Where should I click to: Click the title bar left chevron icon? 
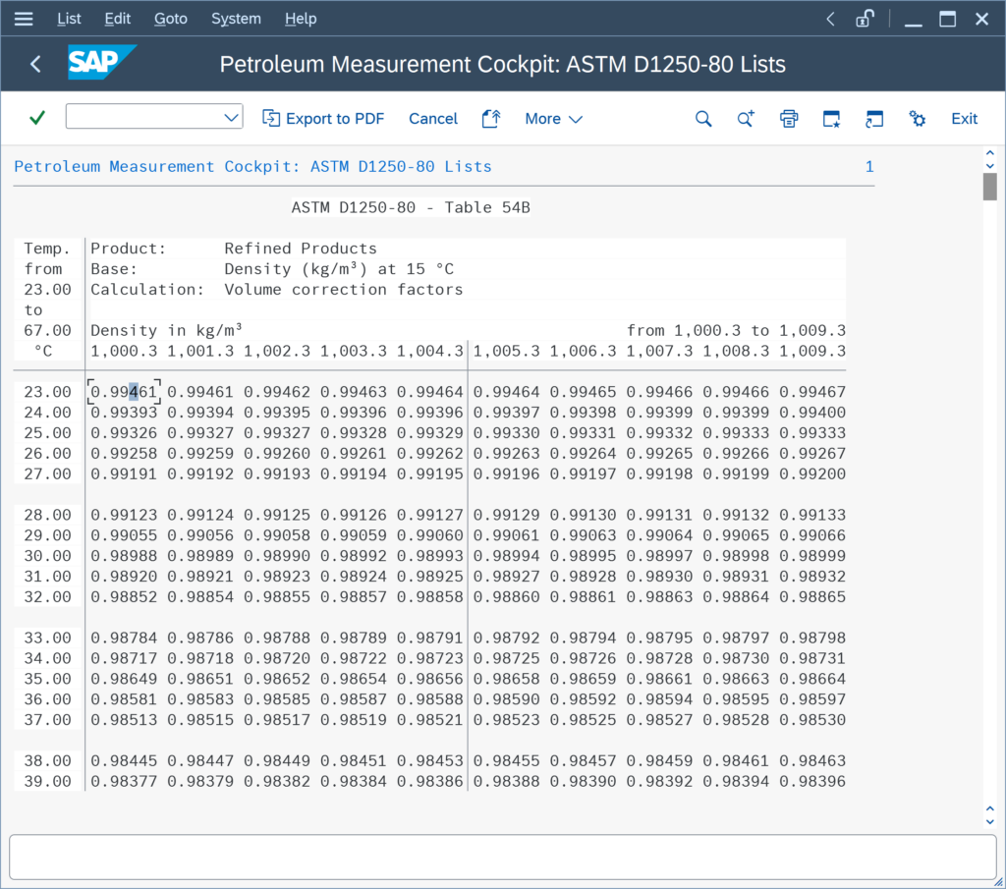pyautogui.click(x=831, y=19)
